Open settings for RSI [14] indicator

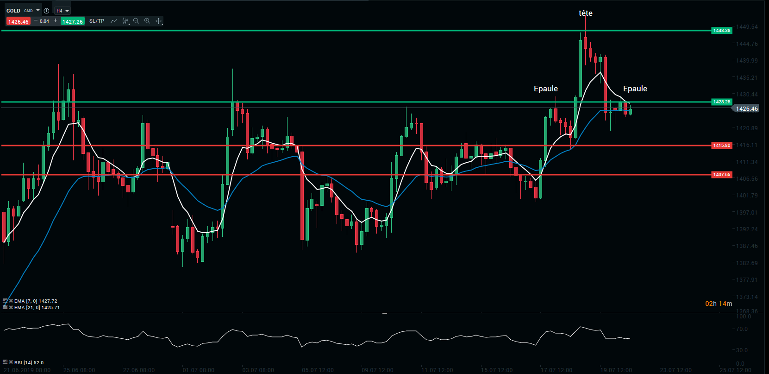5,362
